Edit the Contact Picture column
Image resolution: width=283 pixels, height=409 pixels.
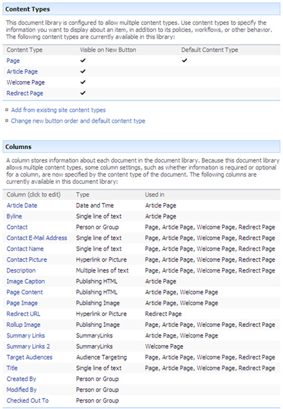tap(27, 260)
